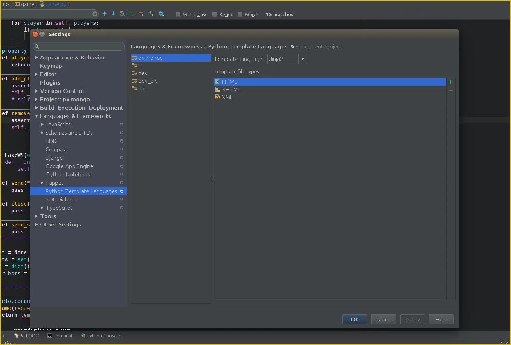Click the project-level icon beside JavaScript
Image resolution: width=511 pixels, height=345 pixels.
(x=122, y=125)
